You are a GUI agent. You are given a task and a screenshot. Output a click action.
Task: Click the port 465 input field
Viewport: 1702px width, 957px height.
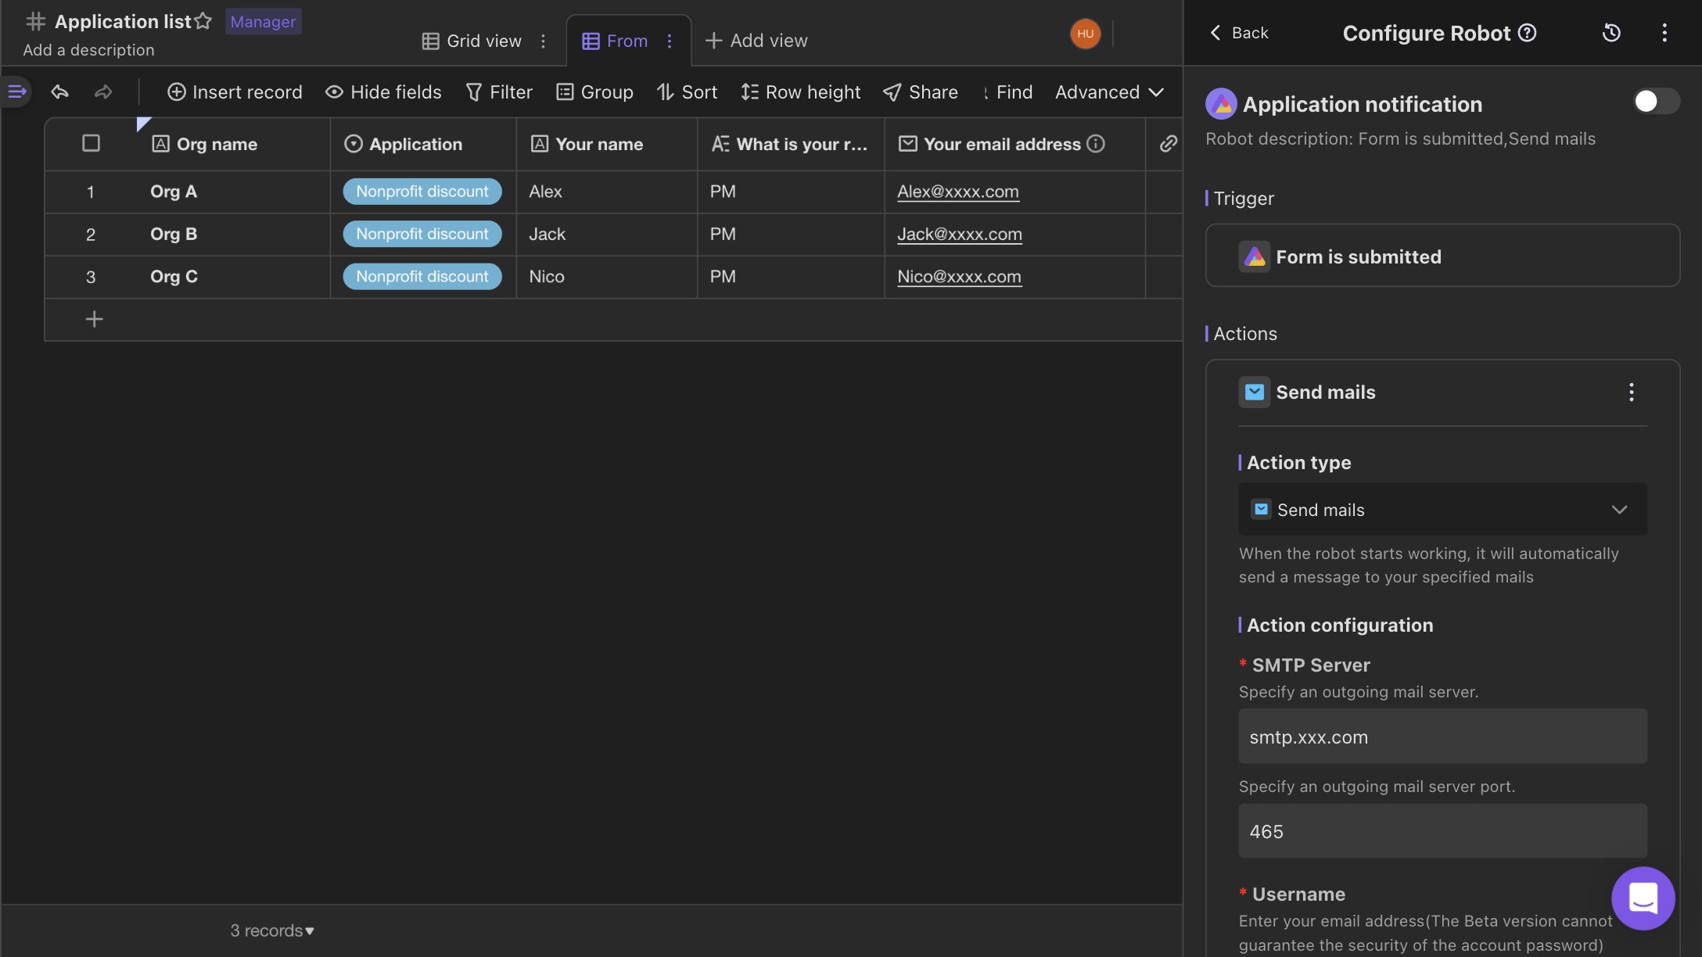tap(1442, 831)
